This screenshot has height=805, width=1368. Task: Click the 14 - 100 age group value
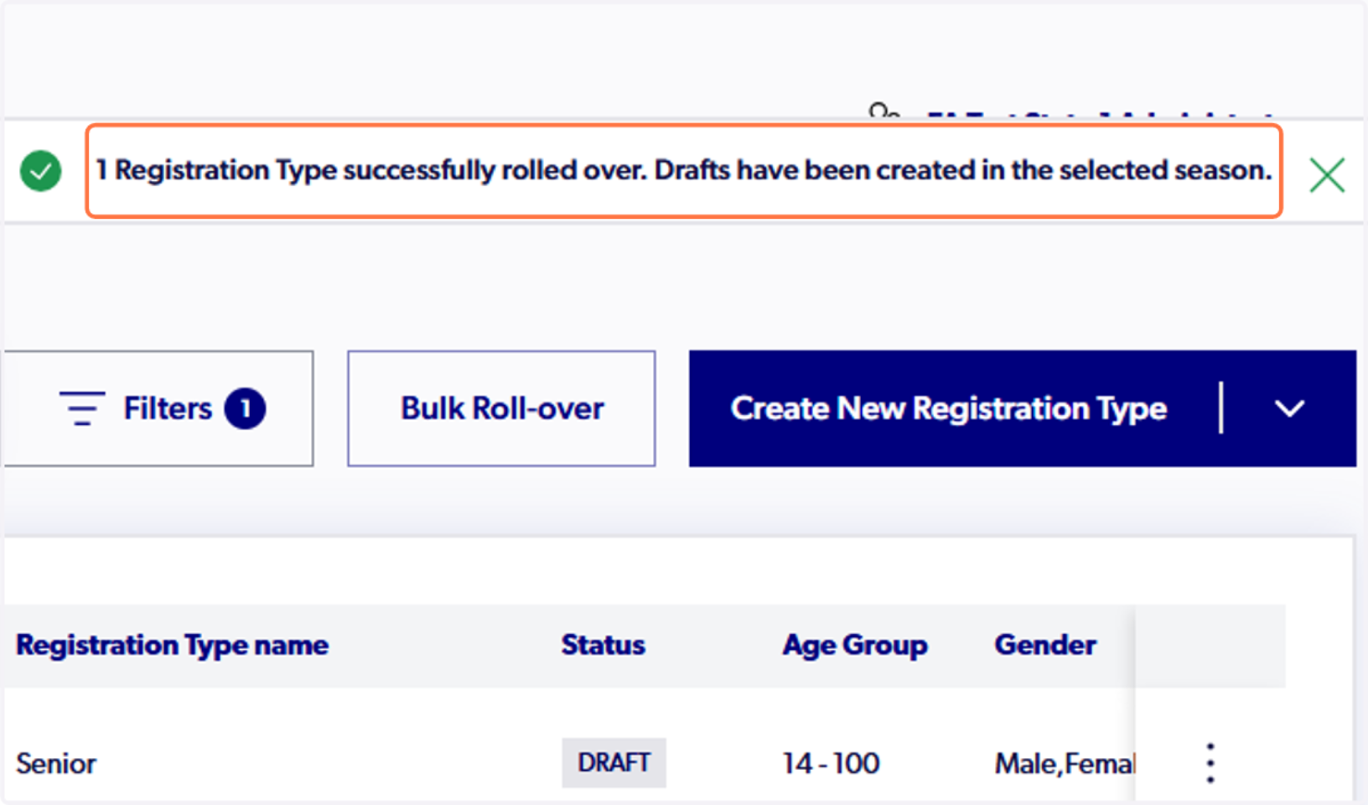click(x=831, y=764)
